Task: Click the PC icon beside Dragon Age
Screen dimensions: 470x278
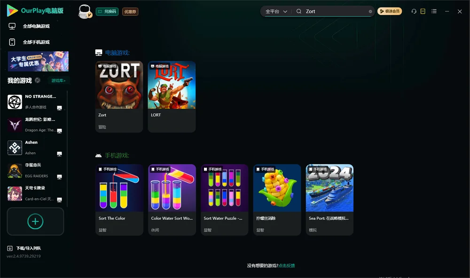Action: tap(59, 131)
